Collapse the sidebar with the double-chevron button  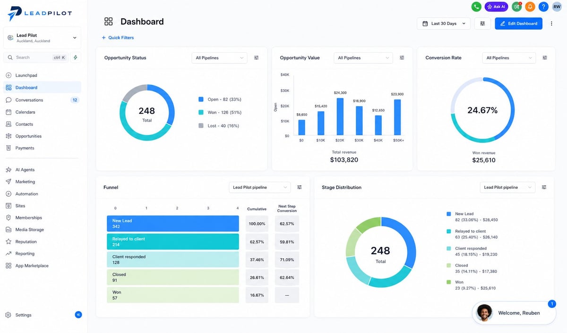[x=78, y=315]
